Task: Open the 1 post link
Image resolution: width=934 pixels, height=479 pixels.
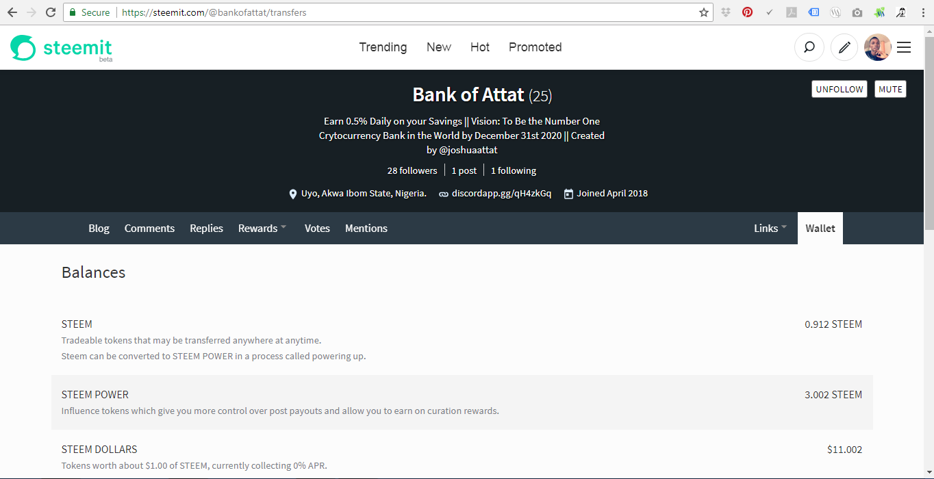Action: [x=464, y=170]
